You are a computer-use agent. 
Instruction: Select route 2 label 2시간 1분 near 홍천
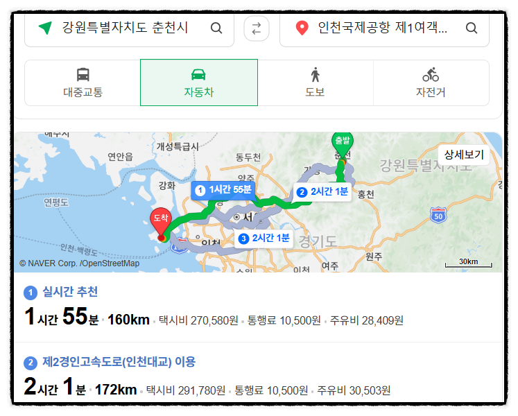322,191
